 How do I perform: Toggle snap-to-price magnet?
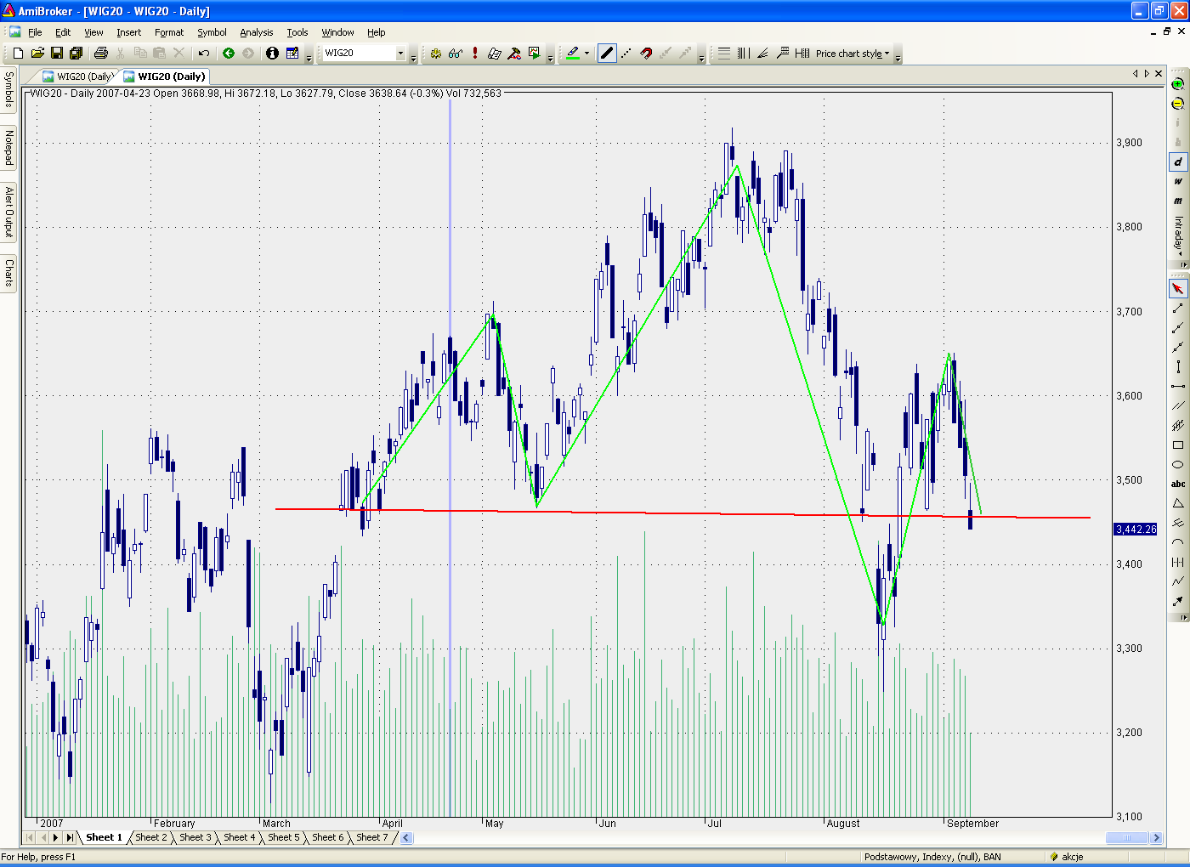click(x=646, y=54)
